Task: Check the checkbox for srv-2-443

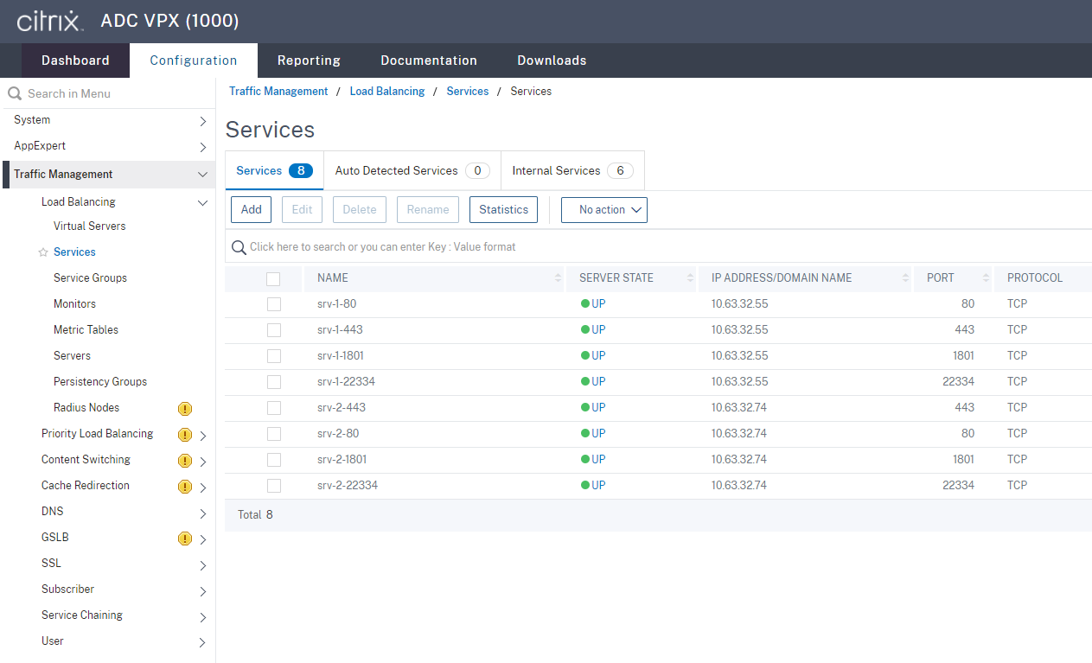Action: (x=274, y=407)
